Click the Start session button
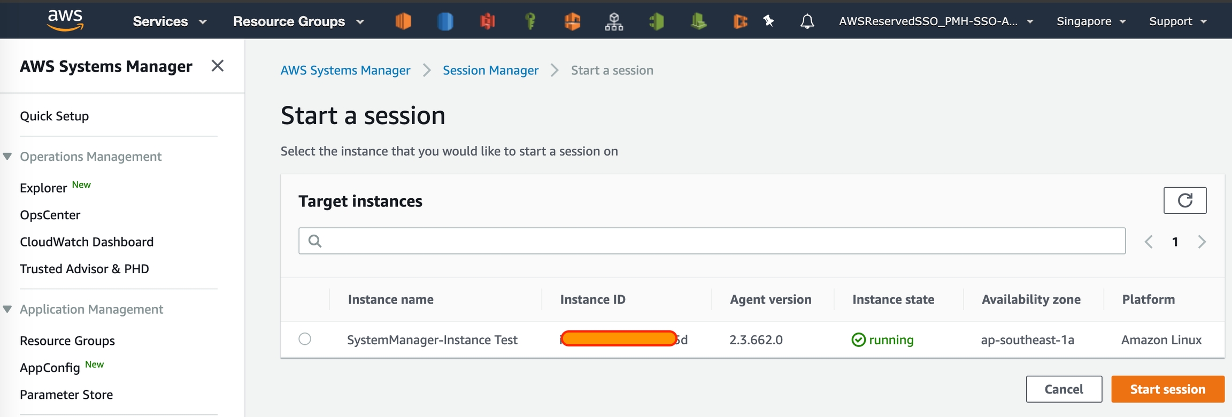 coord(1167,389)
